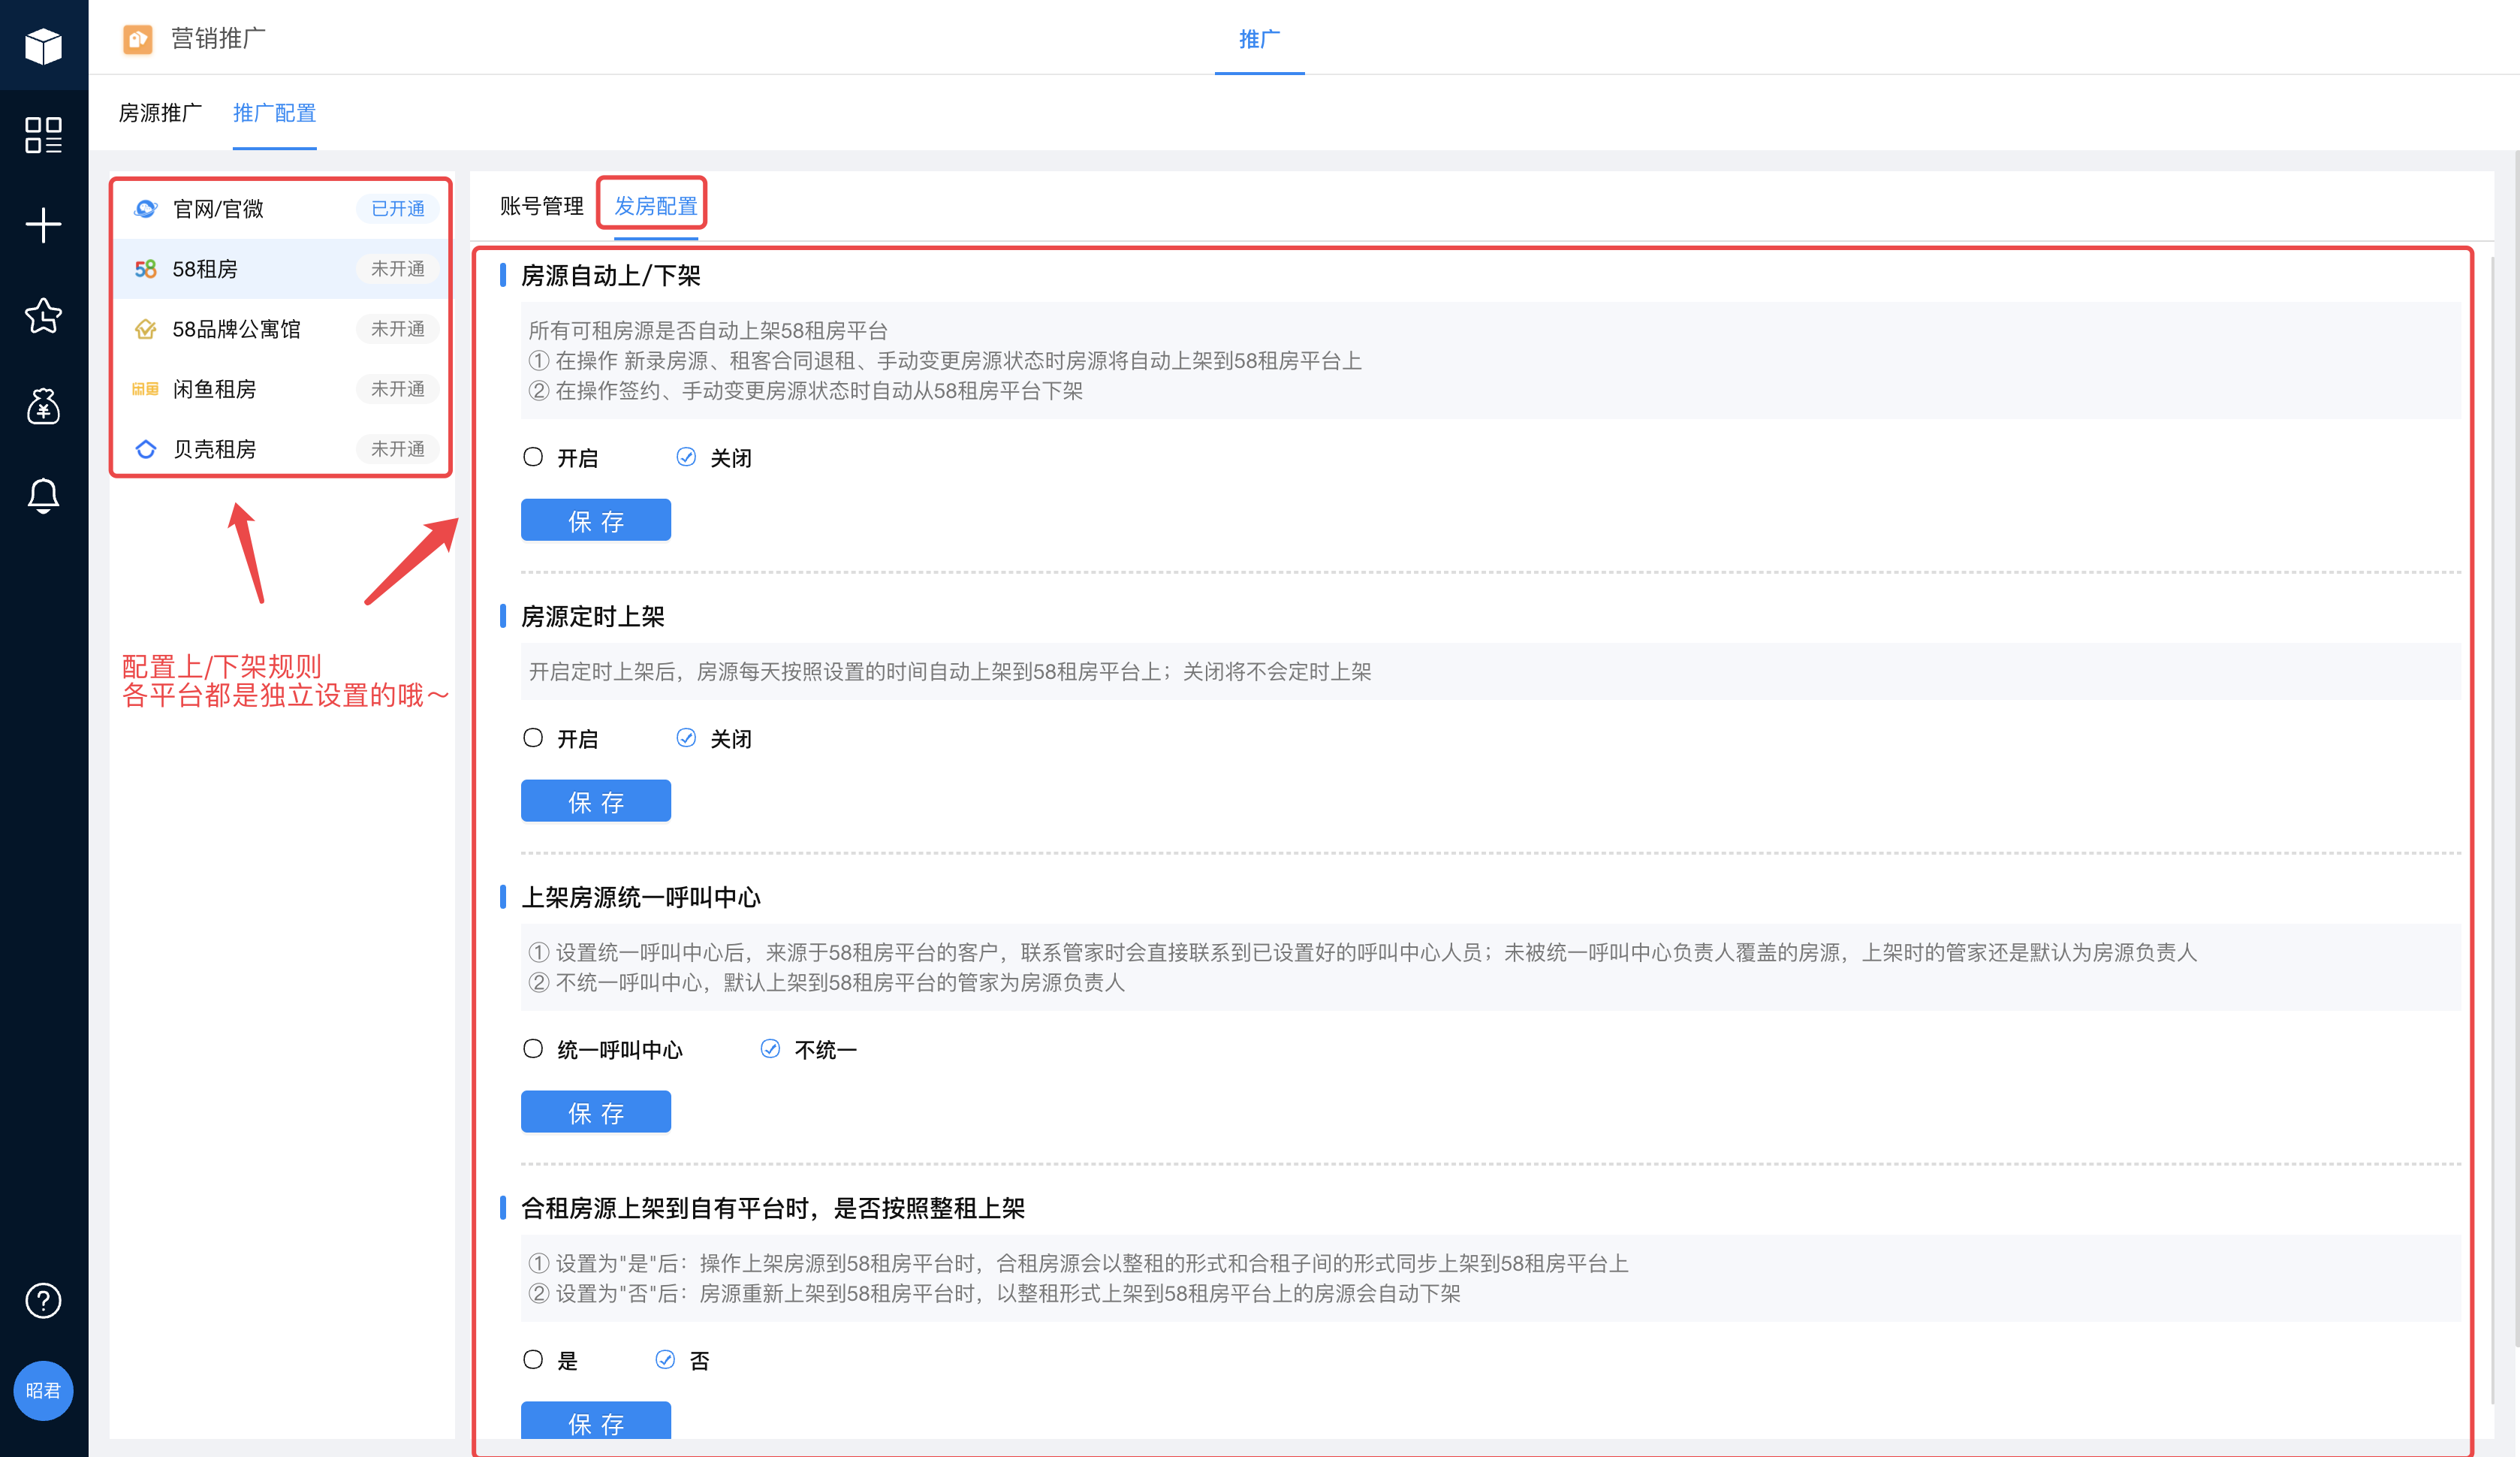This screenshot has height=1457, width=2520.
Task: Open the 发房配置 tab
Action: coord(655,206)
